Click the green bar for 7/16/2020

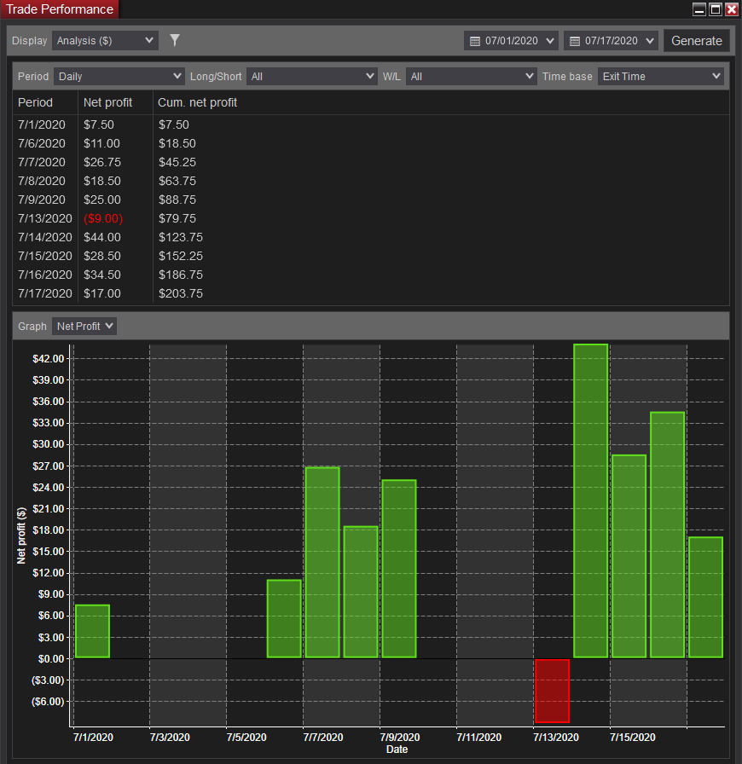[668, 535]
